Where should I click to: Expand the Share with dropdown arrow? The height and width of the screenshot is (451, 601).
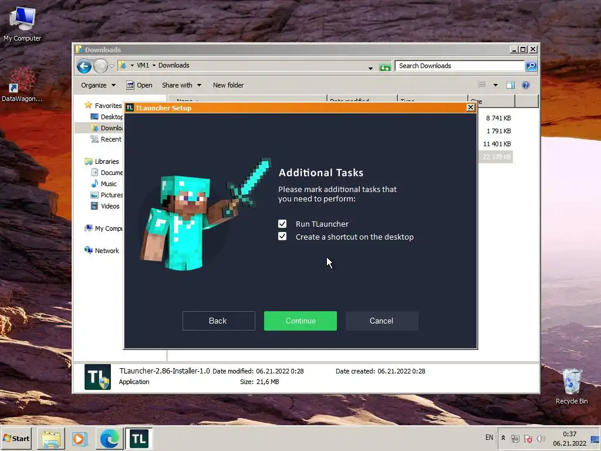pos(200,85)
